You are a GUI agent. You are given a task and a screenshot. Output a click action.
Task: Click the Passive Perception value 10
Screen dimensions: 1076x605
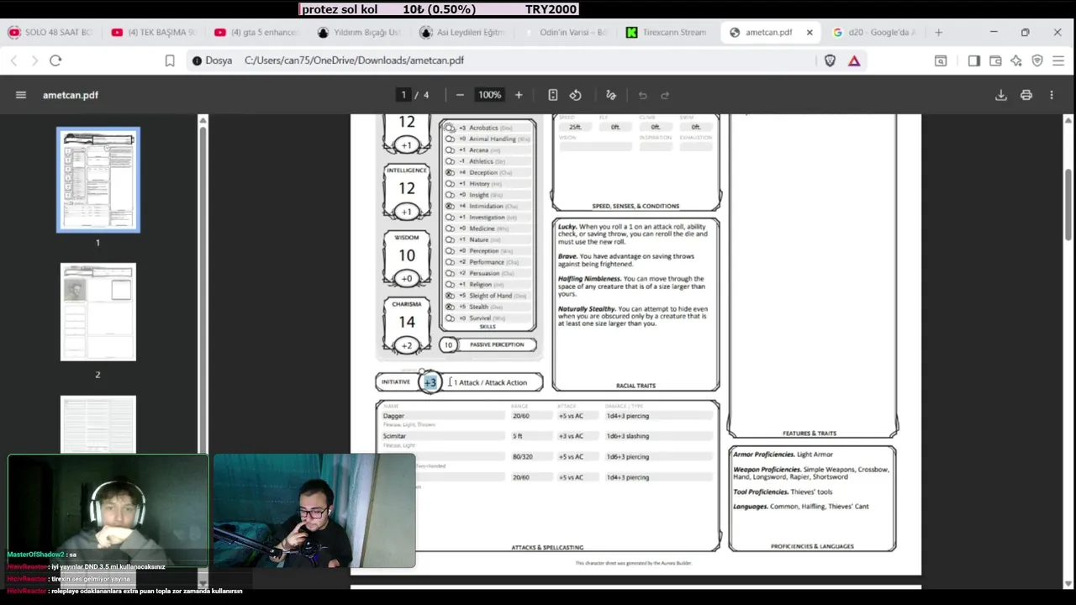point(448,345)
